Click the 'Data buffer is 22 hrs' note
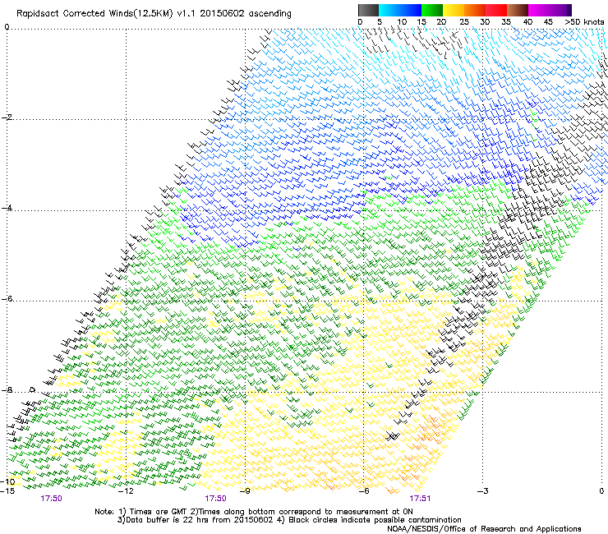This screenshot has width=608, height=534. click(x=289, y=520)
